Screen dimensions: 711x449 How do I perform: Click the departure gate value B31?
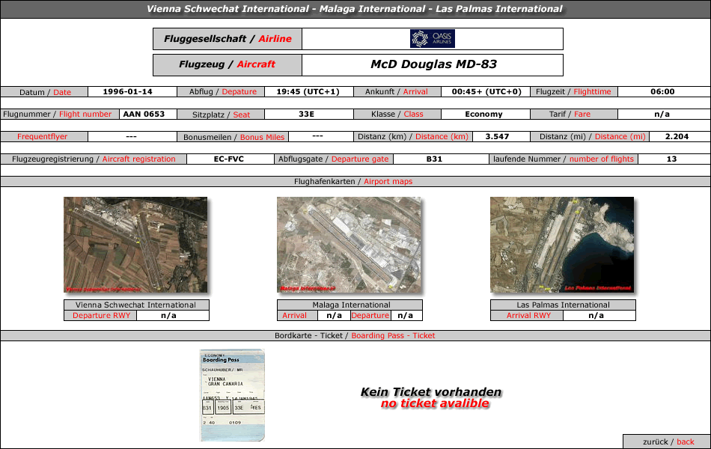(434, 159)
